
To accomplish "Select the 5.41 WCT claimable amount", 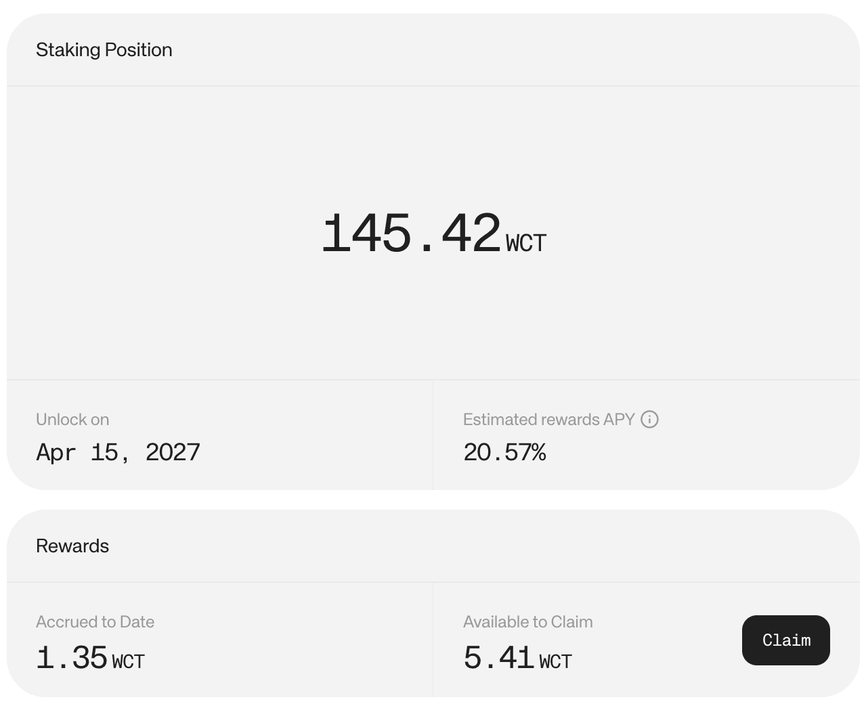I will [x=518, y=658].
